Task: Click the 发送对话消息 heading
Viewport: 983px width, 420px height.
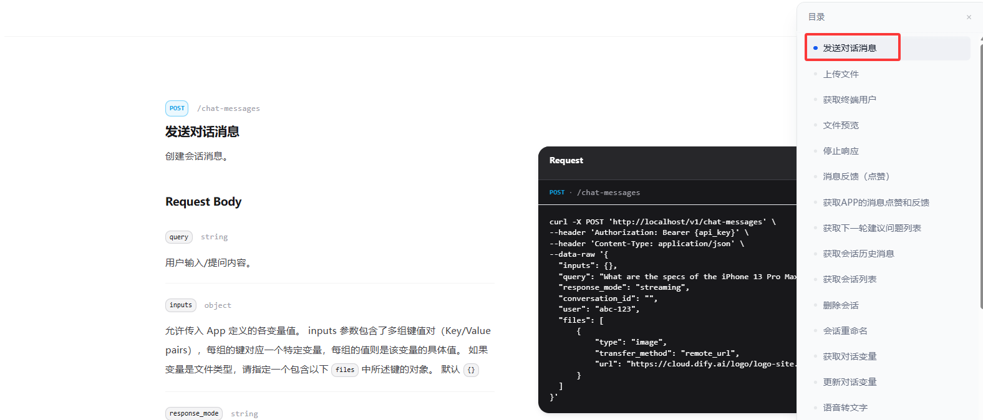Action: tap(202, 131)
